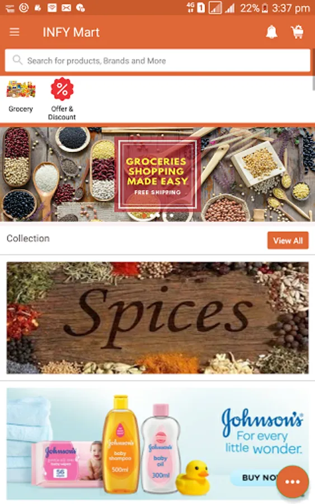This screenshot has height=504, width=315.
Task: Open the Offer & Discount percent icon
Action: click(62, 89)
